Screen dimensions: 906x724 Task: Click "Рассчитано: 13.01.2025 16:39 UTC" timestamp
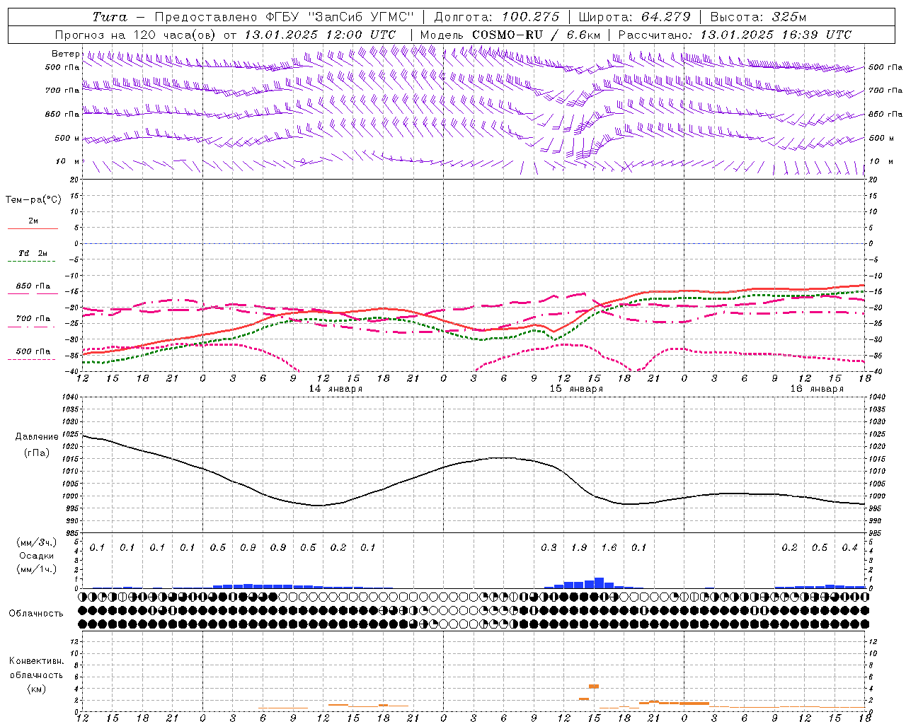coord(735,35)
